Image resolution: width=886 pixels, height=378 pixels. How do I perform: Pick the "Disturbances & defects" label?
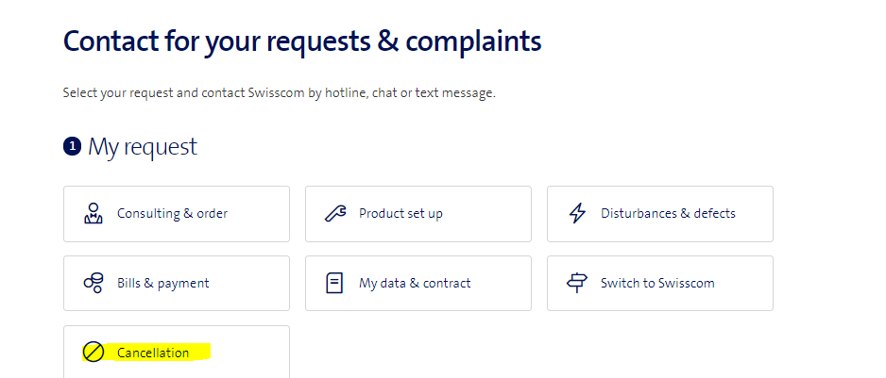668,213
